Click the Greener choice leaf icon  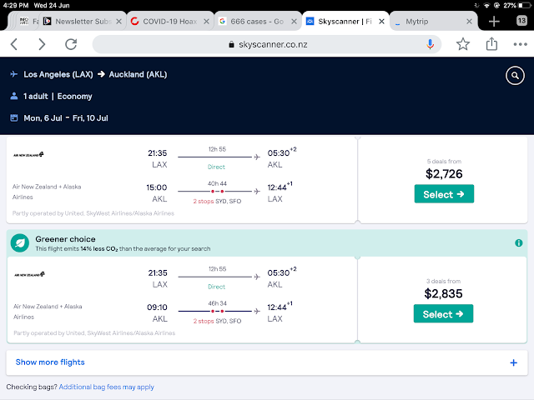[20, 242]
